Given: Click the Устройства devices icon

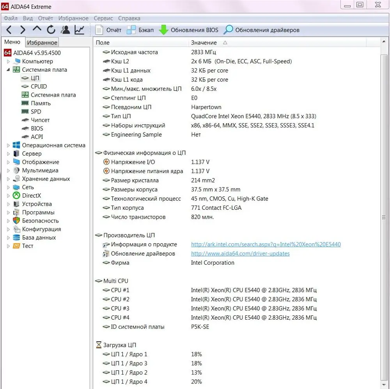Looking at the screenshot, I should 16,204.
